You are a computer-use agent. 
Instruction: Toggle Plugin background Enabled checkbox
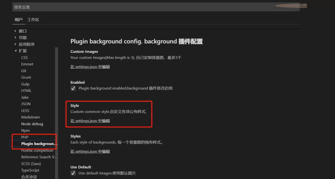pos(73,88)
